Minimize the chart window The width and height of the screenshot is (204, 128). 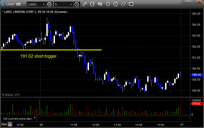189,2
